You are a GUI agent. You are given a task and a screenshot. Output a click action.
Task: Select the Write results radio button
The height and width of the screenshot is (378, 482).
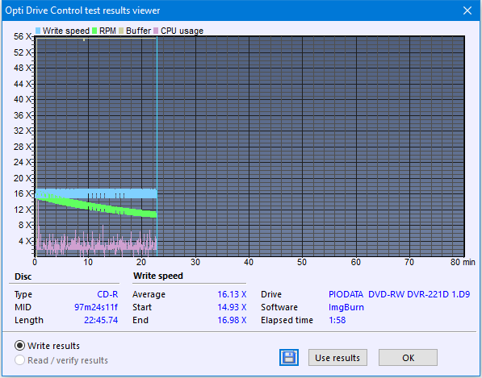click(x=19, y=346)
